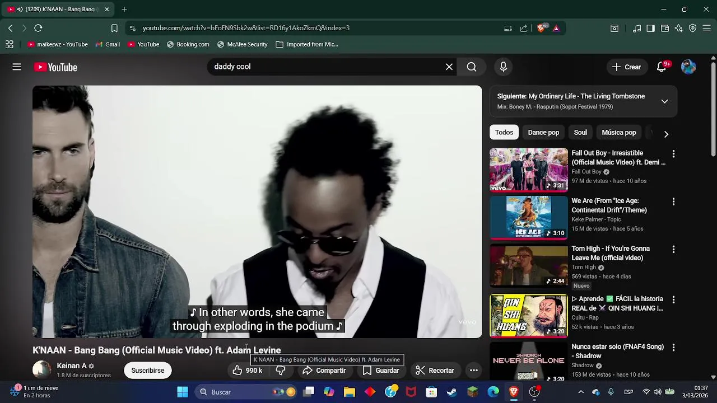Play the We Are Ice Age thumbnail
Screen dimensions: 717x403
(x=529, y=217)
